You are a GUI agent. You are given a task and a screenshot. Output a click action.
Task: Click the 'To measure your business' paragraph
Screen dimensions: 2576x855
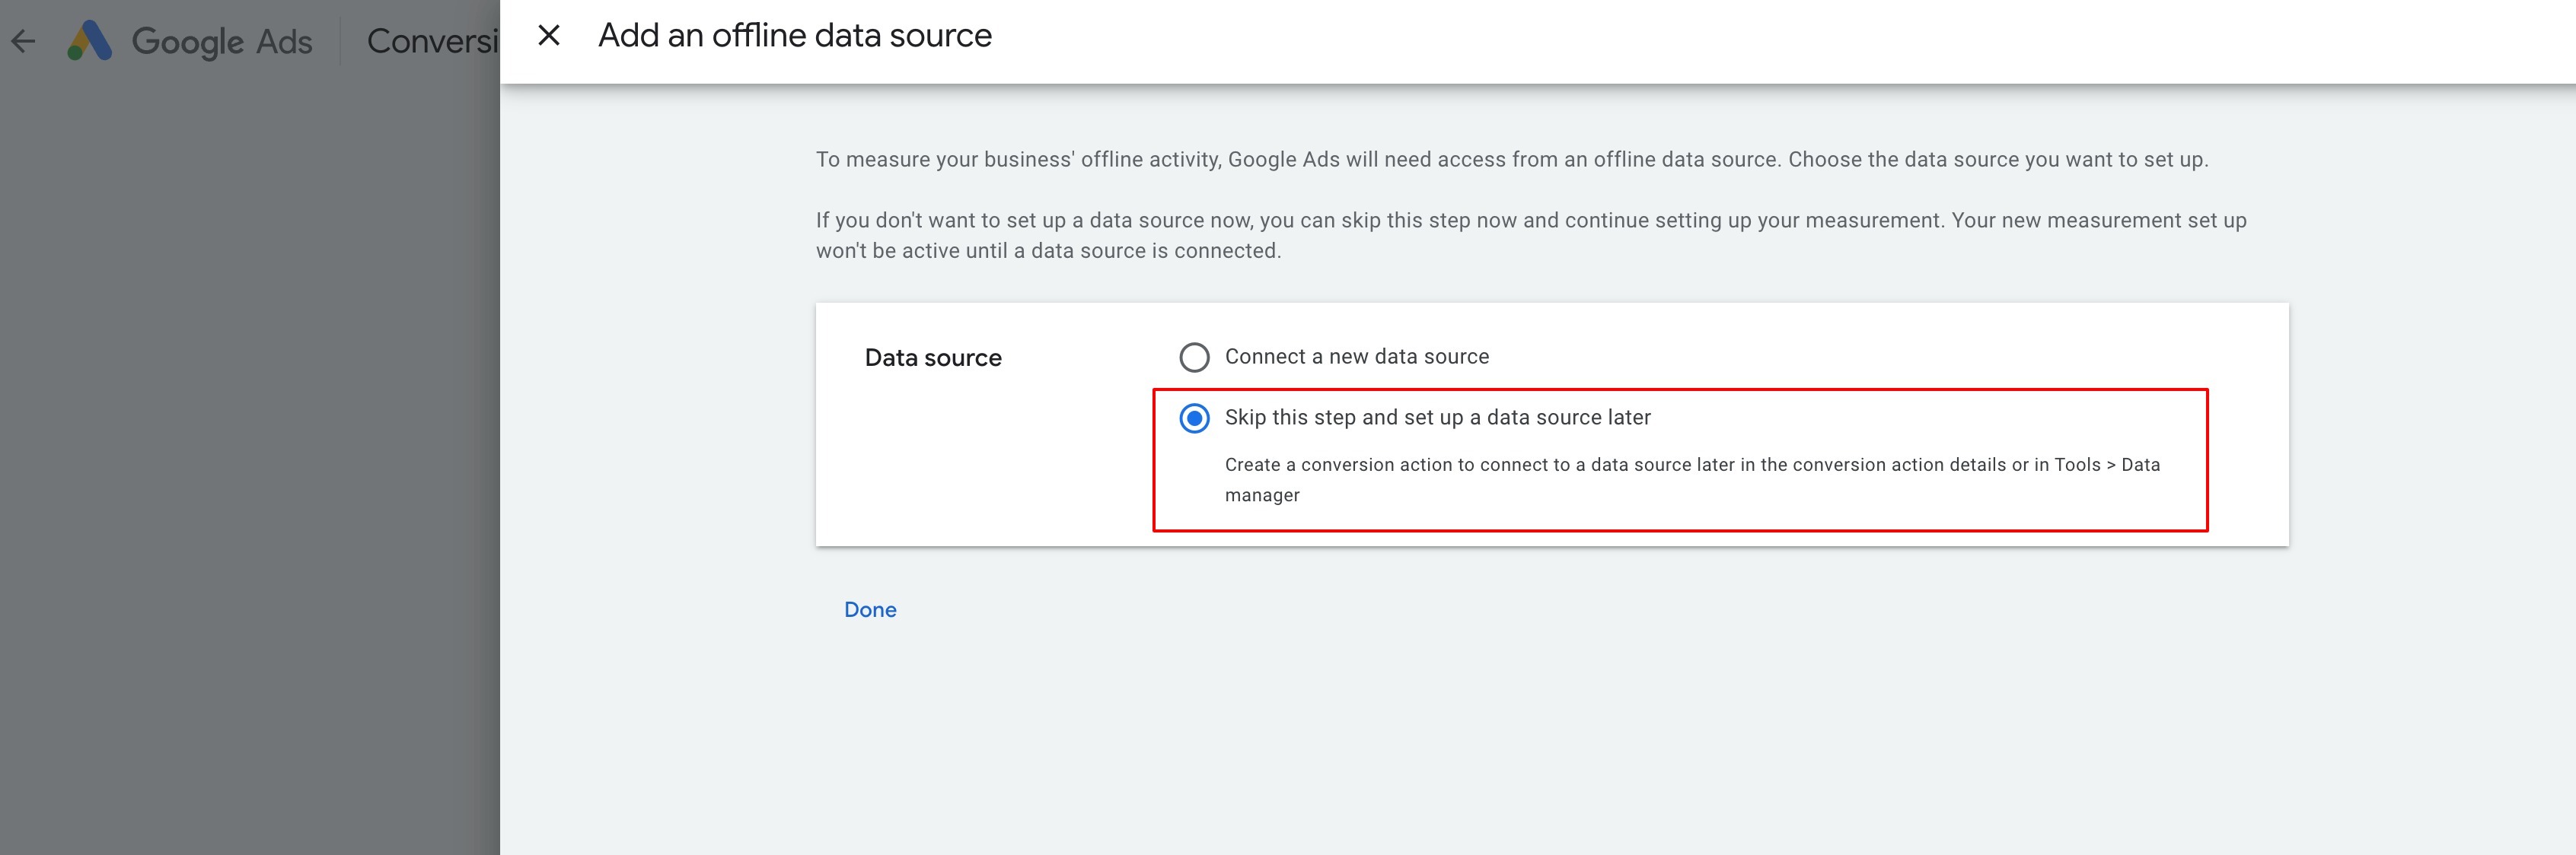(x=1511, y=160)
